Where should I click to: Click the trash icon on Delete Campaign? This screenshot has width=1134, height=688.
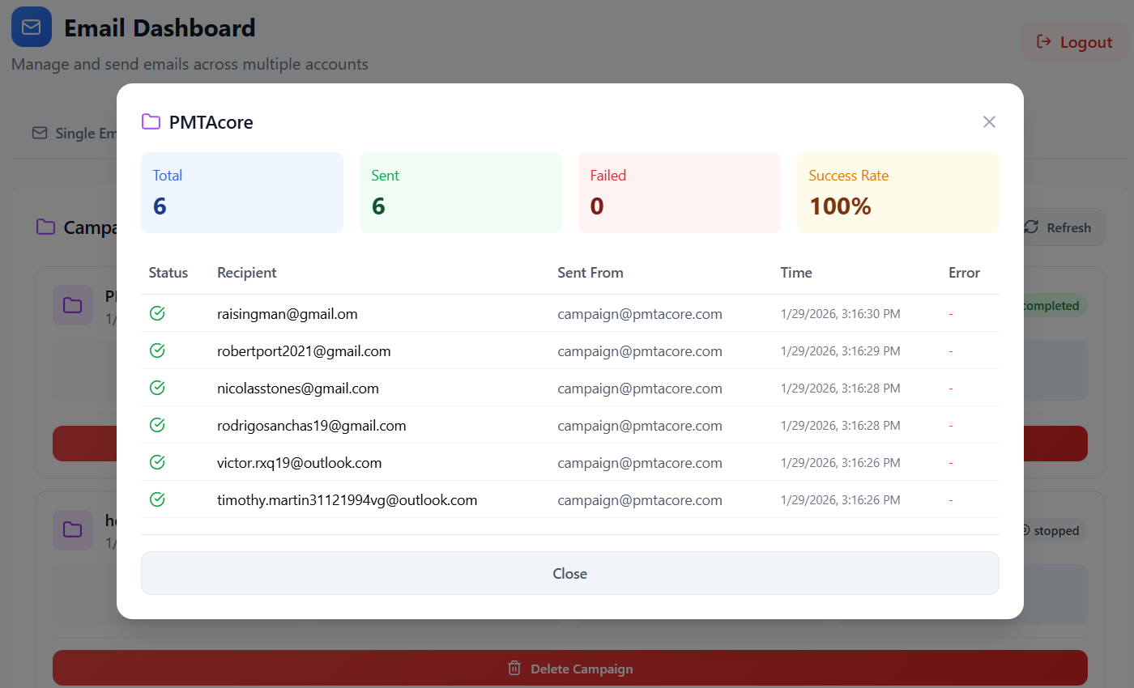(x=514, y=668)
